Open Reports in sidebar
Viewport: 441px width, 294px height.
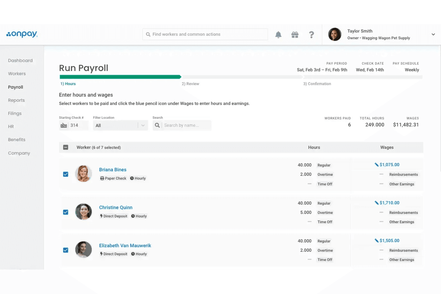pos(16,100)
